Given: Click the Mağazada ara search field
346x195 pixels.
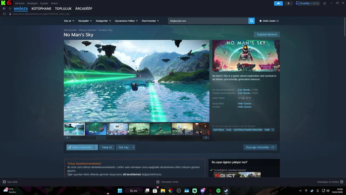Looking at the screenshot, I should pyautogui.click(x=208, y=21).
